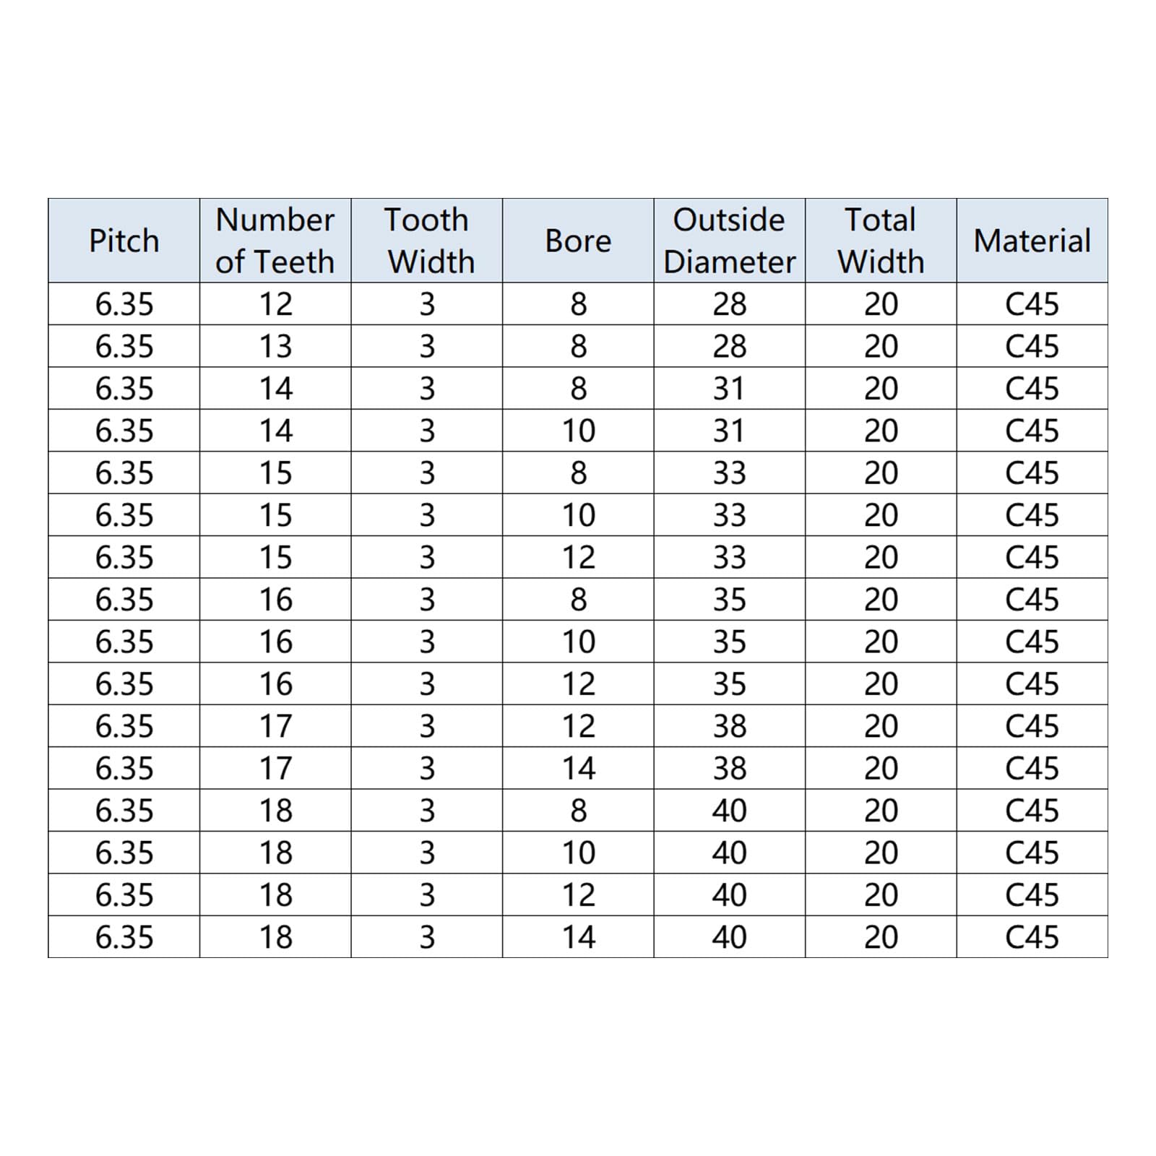Select the Tooth Width header cell

(427, 241)
